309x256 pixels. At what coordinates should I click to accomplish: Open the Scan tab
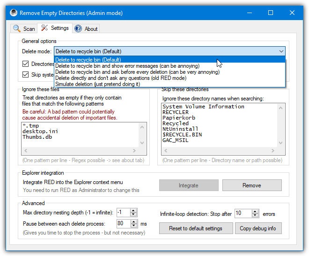pos(24,28)
